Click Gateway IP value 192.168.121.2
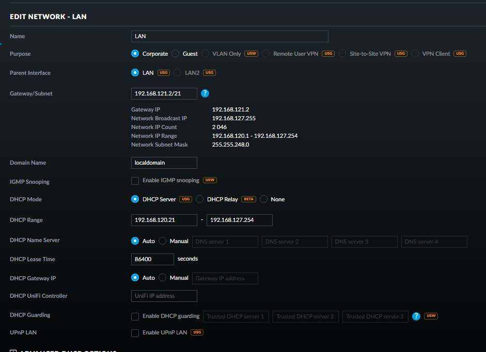The image size is (486, 352). (x=230, y=109)
